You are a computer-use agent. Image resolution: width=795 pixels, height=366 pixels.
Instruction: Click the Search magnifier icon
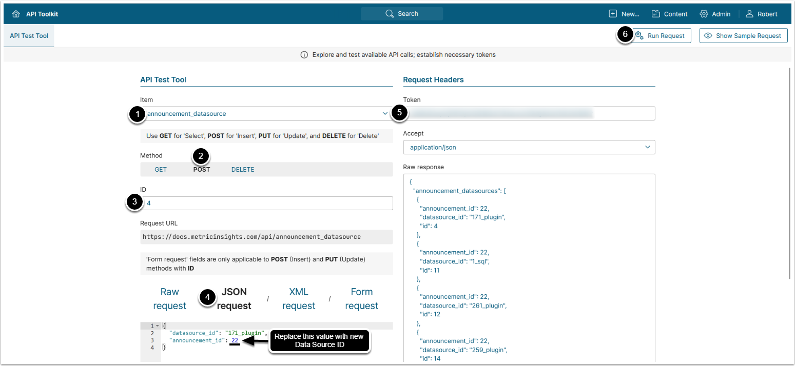tap(390, 14)
